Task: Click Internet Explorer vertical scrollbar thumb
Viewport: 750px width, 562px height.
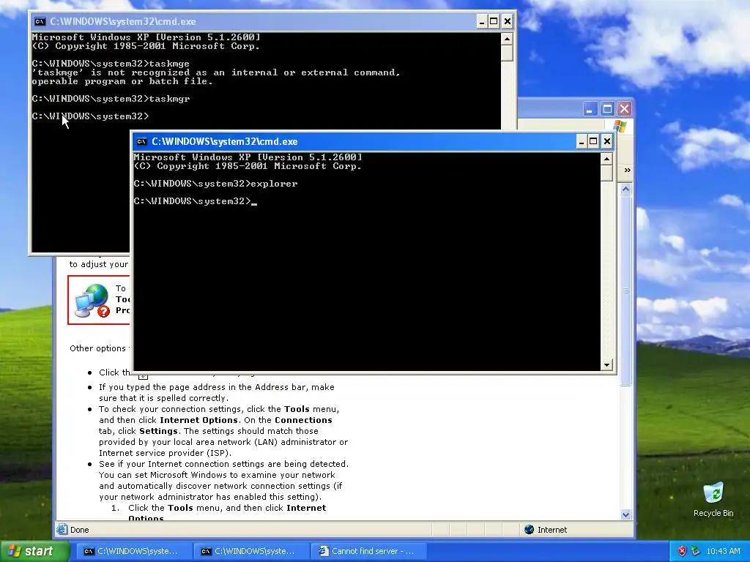Action: click(x=625, y=290)
